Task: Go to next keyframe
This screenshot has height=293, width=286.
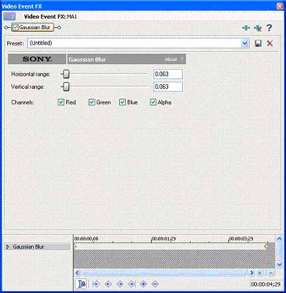Action: (x=120, y=284)
